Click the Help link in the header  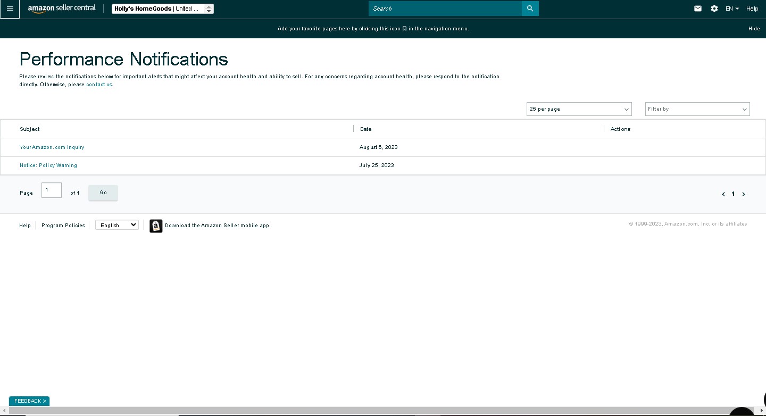click(x=752, y=9)
